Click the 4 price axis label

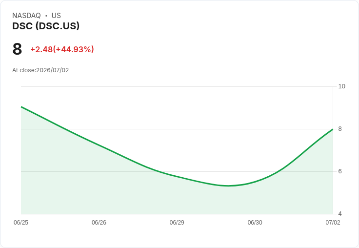point(340,214)
